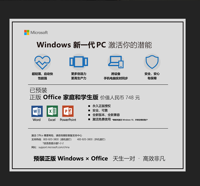Click the Windows 新一代 PC headline

71,45
